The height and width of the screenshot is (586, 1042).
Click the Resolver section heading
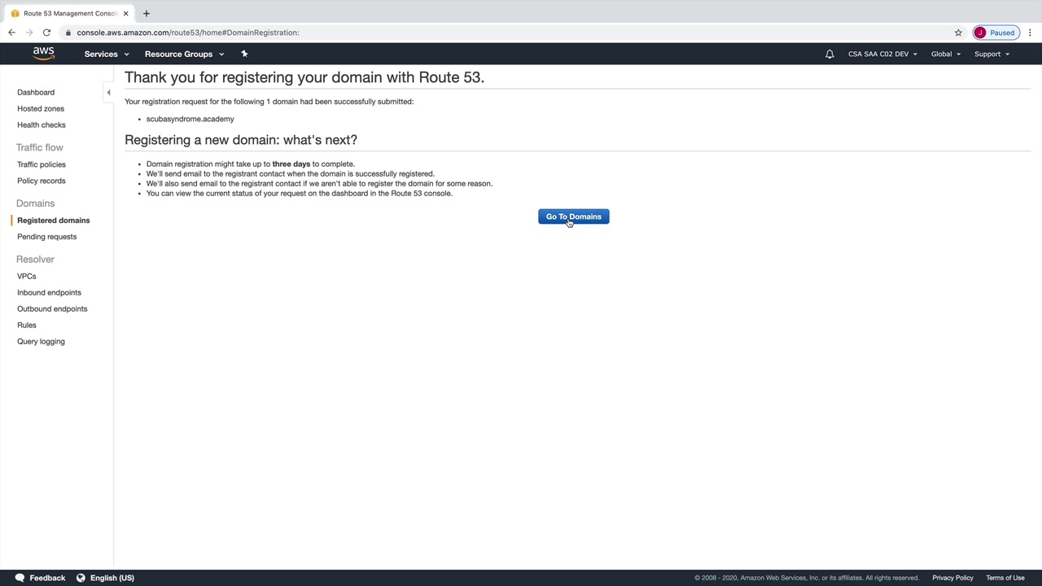(x=35, y=260)
